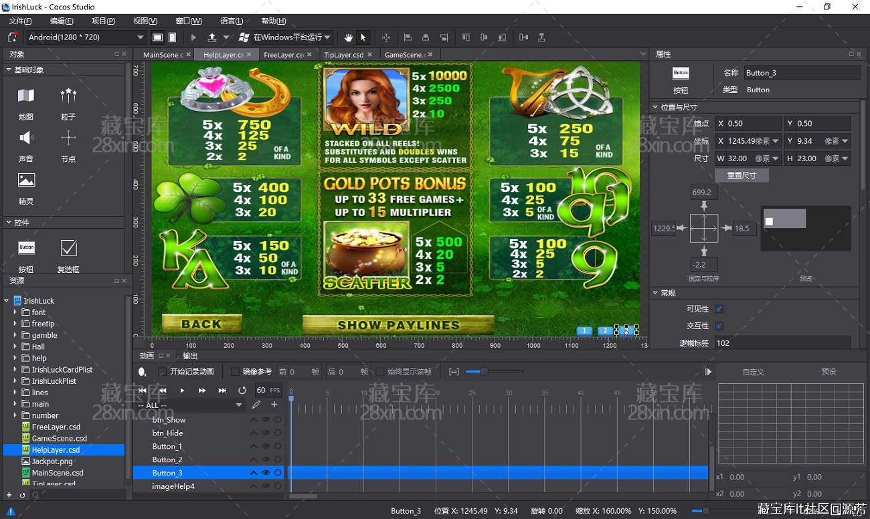Screen dimensions: 870x519
Task: Expand the font folder in resources
Action: point(15,312)
